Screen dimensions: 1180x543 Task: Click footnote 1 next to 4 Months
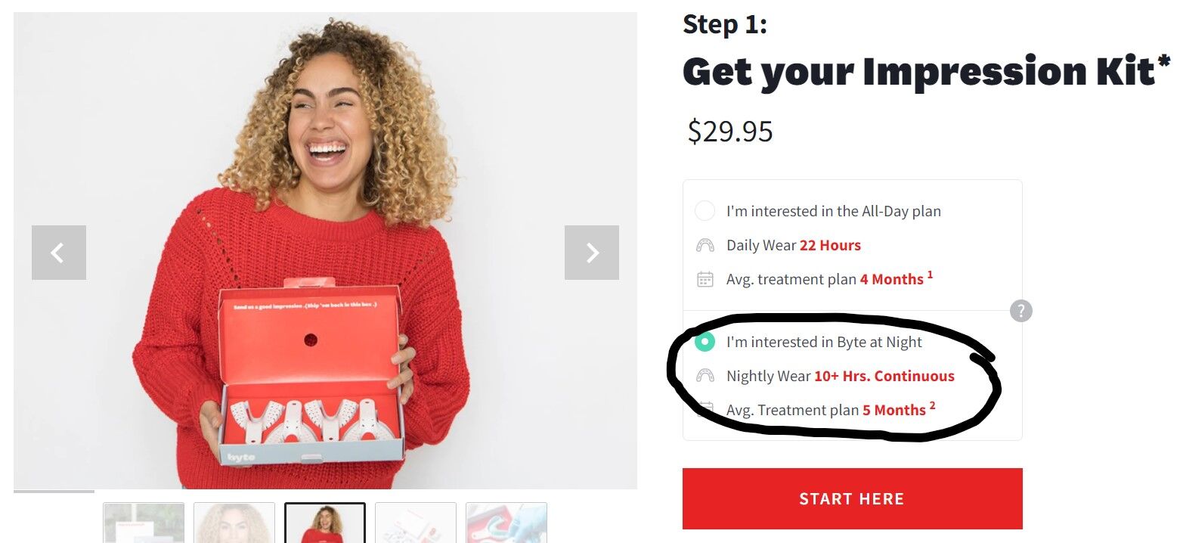931,275
